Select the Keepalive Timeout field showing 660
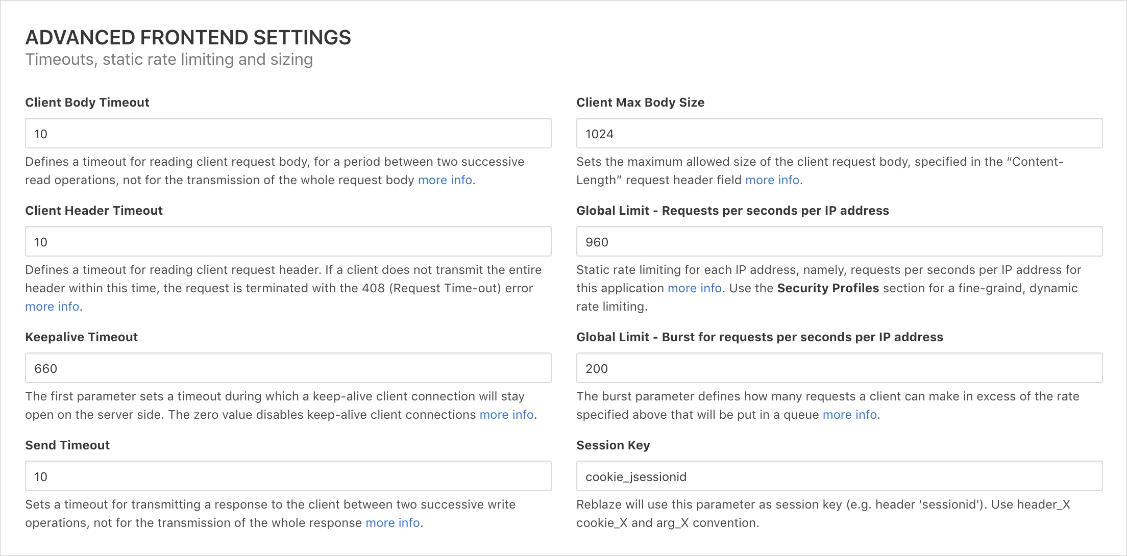 (288, 368)
